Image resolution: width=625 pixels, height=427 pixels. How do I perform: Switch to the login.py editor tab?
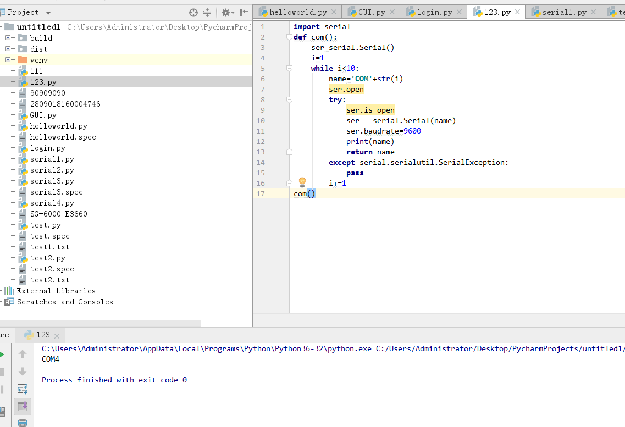[434, 12]
